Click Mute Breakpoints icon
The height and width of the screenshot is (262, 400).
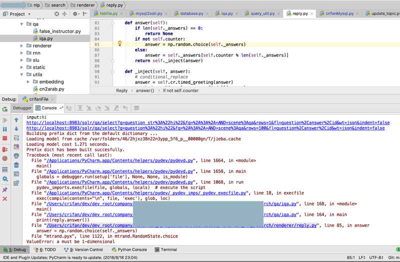[x=5, y=159]
